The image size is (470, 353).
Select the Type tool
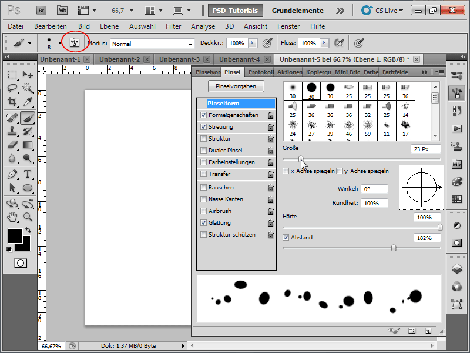click(28, 174)
